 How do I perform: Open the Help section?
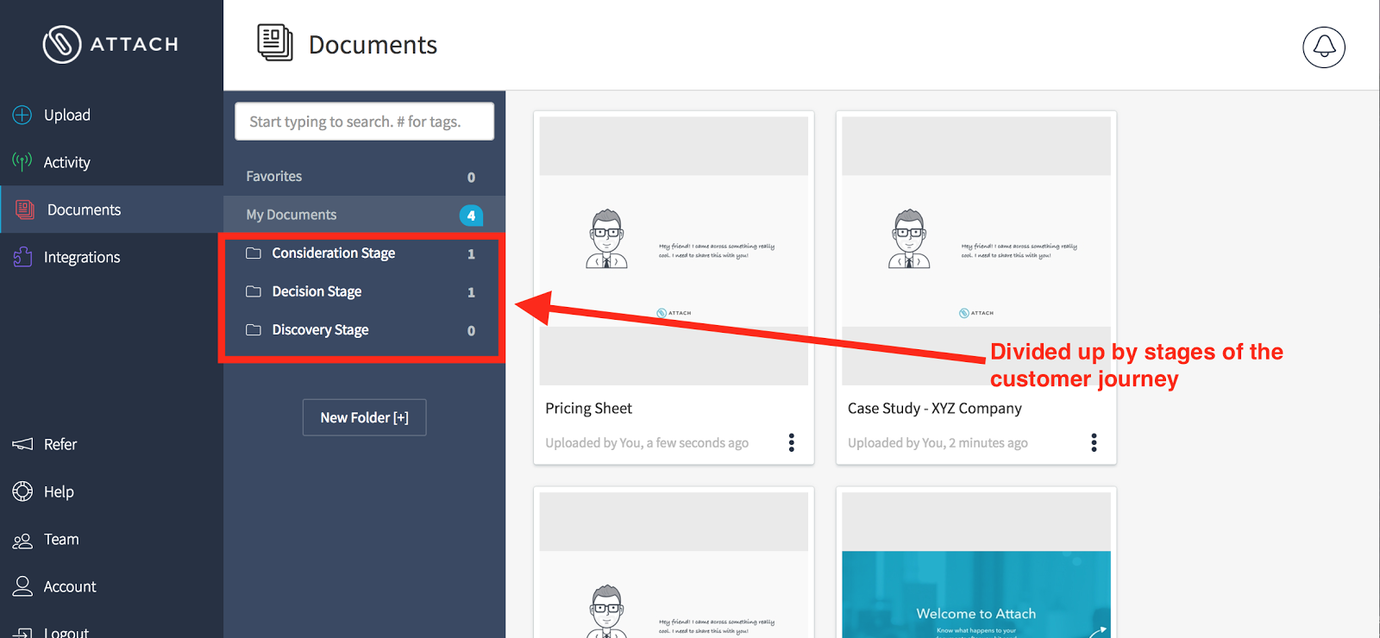59,491
